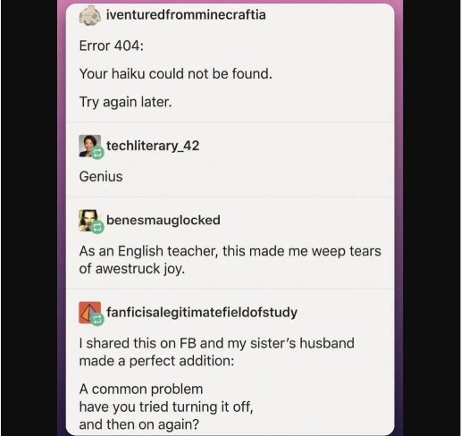Image resolution: width=461 pixels, height=436 pixels.
Task: Tap the reblog badge on the pyramid avatar
Action: pyautogui.click(x=97, y=320)
